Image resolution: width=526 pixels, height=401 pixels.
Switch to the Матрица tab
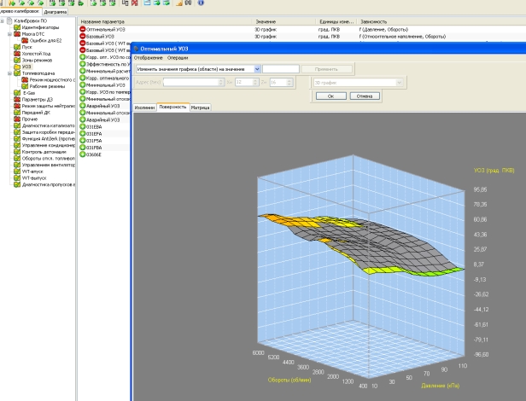point(201,108)
